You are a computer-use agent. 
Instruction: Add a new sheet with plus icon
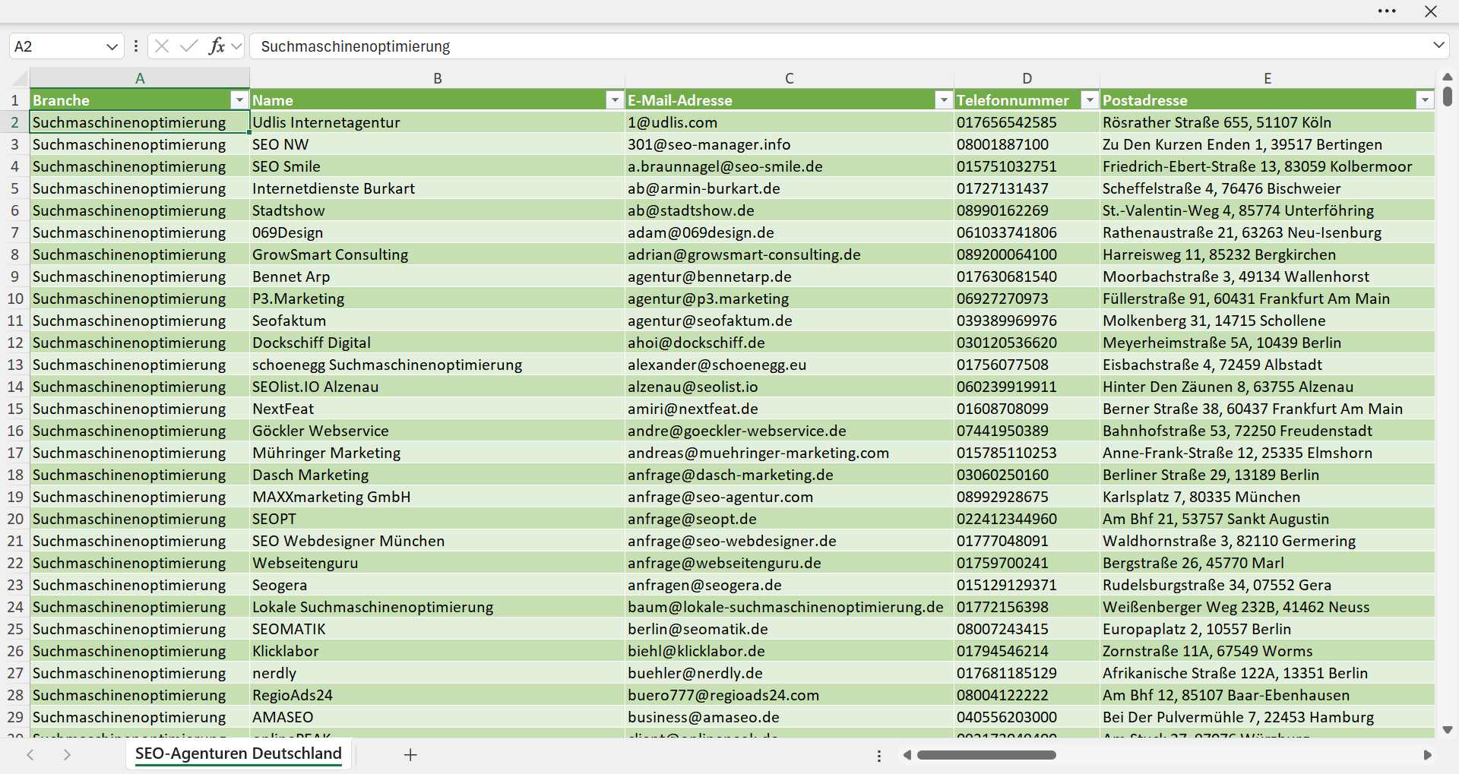click(x=410, y=755)
